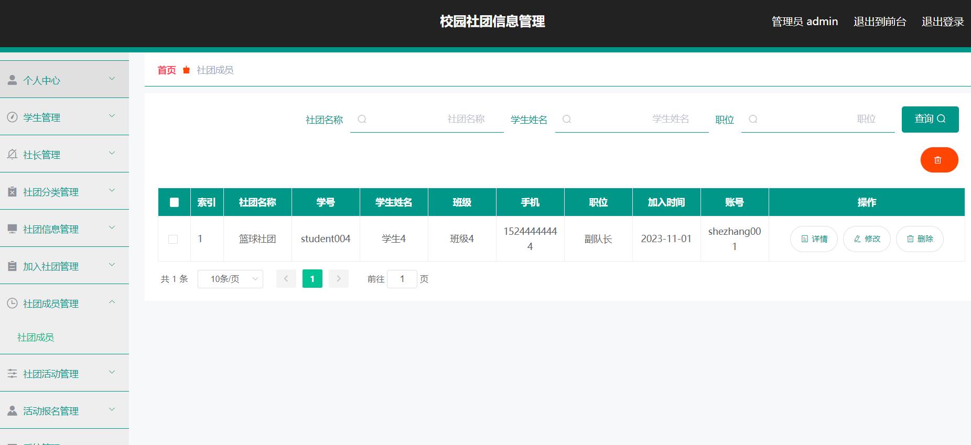Screen dimensions: 971x445
Task: Expand the 学生管理 menu chevron
Action: pyautogui.click(x=112, y=116)
